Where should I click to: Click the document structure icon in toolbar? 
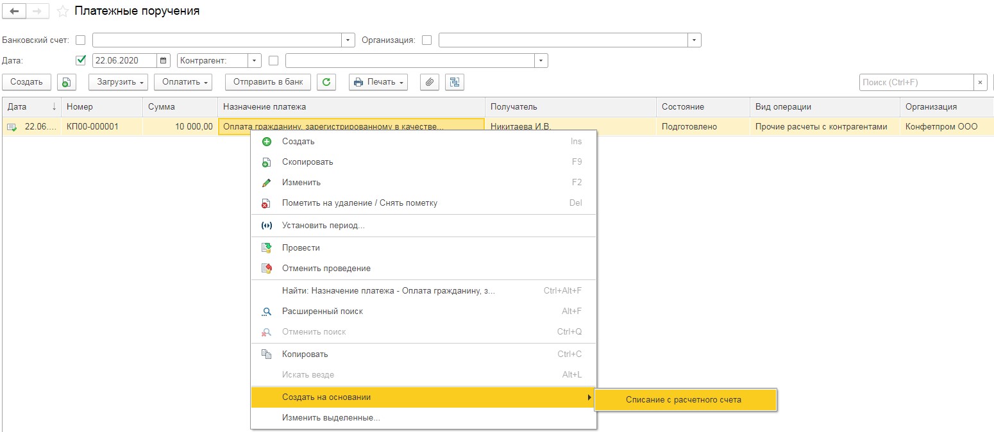click(455, 82)
